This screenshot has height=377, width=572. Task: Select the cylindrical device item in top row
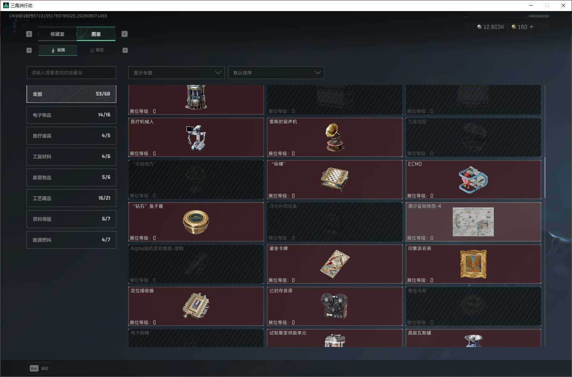coord(196,97)
